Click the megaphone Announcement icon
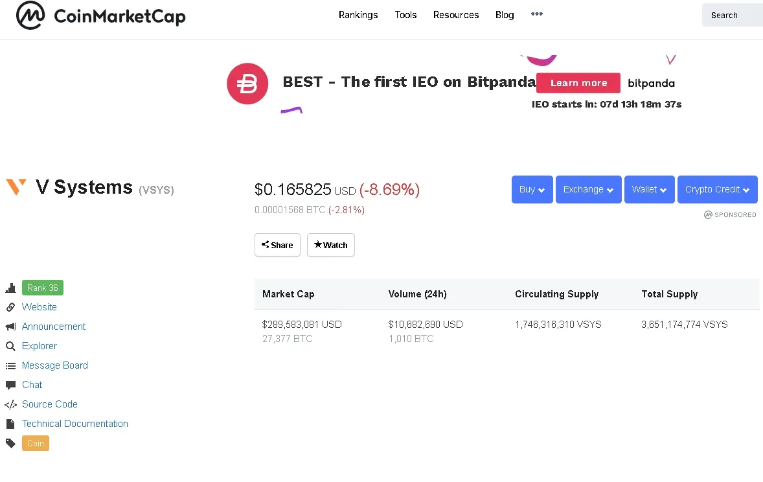This screenshot has width=763, height=482. tap(10, 327)
